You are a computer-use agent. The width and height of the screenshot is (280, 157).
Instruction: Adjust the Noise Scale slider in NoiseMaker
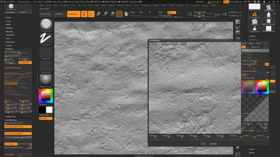pos(255,51)
